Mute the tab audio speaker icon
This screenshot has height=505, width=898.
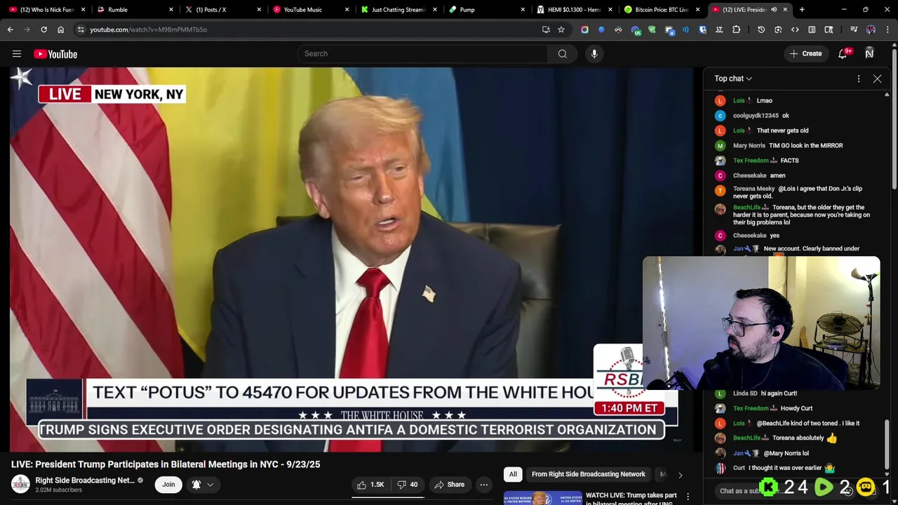click(x=774, y=9)
